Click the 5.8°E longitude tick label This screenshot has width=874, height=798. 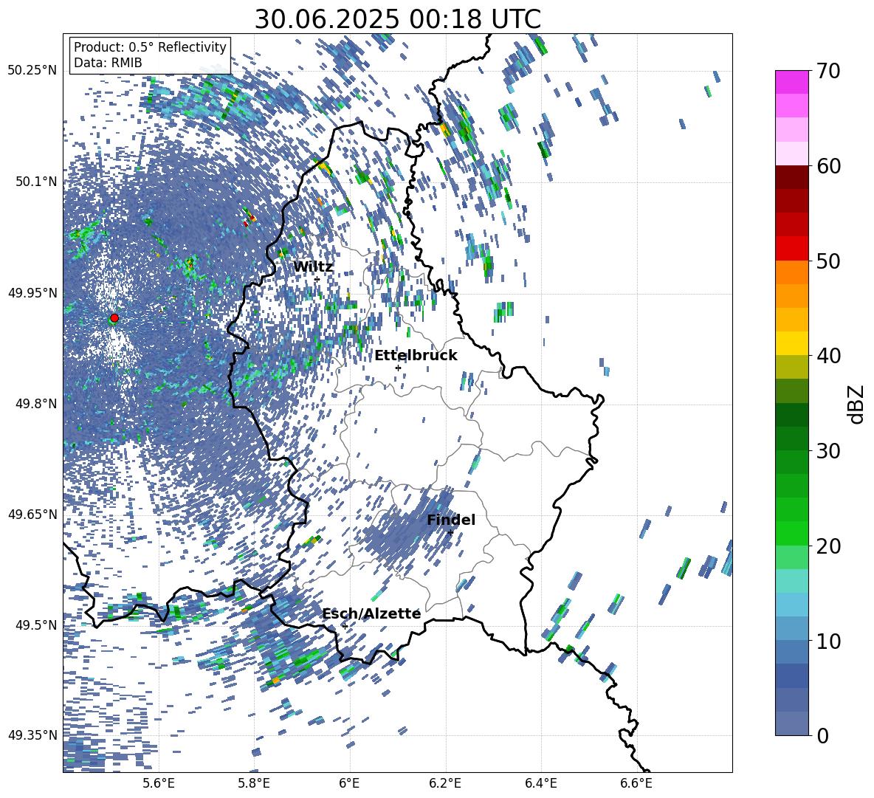pyautogui.click(x=254, y=783)
